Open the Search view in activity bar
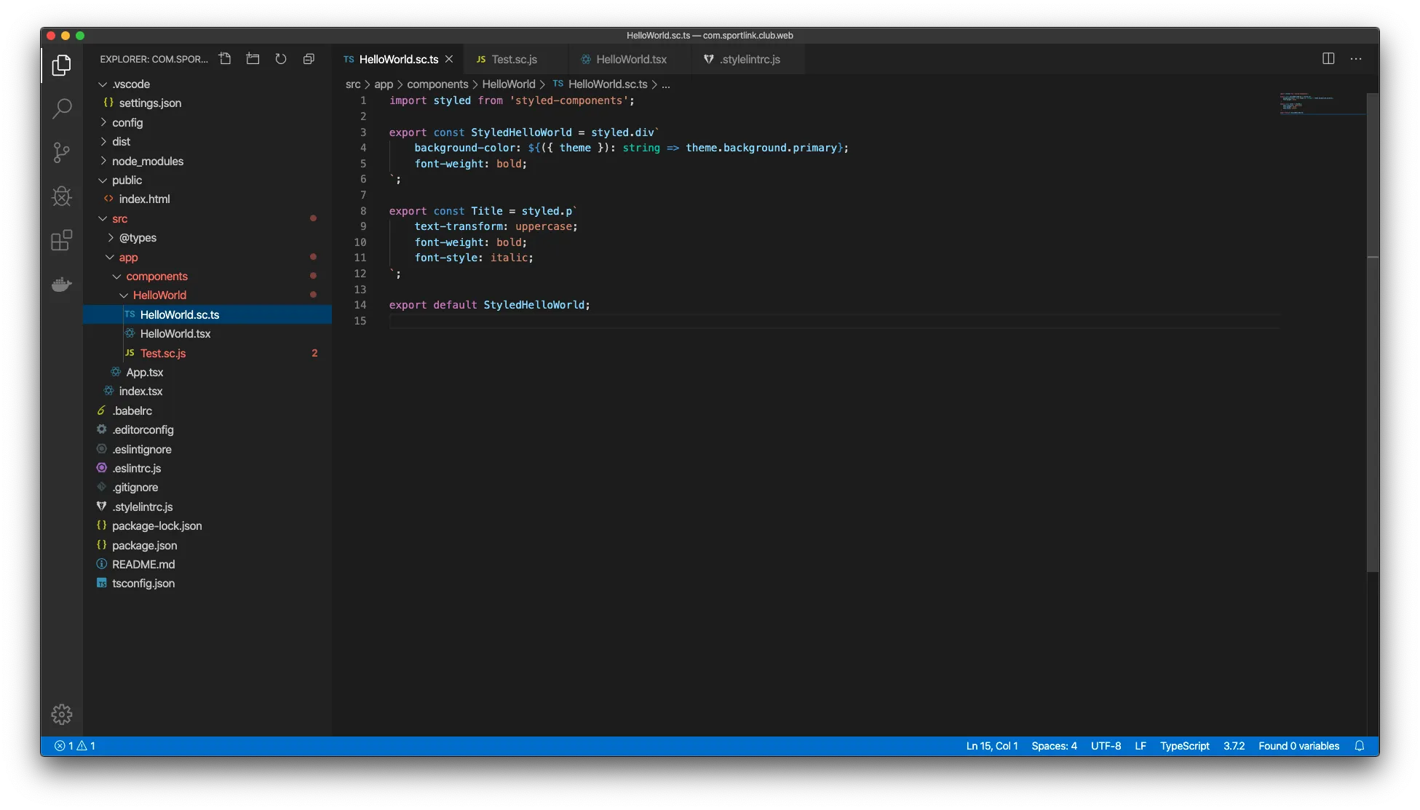Viewport: 1420px width, 810px height. (62, 109)
